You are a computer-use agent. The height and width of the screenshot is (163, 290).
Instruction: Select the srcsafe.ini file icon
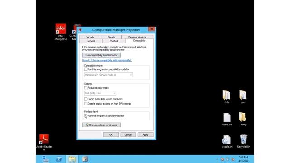click(x=227, y=141)
